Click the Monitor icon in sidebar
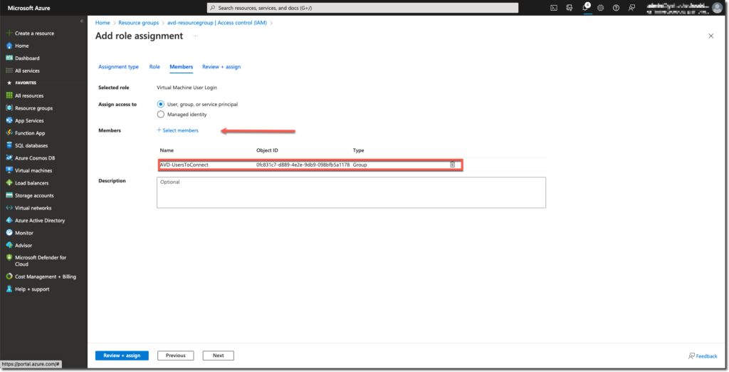 click(x=9, y=233)
